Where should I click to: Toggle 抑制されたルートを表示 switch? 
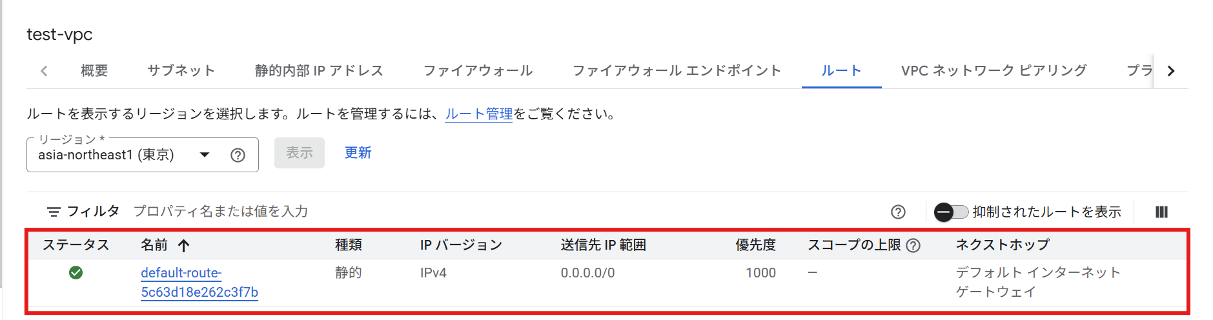[x=951, y=212]
